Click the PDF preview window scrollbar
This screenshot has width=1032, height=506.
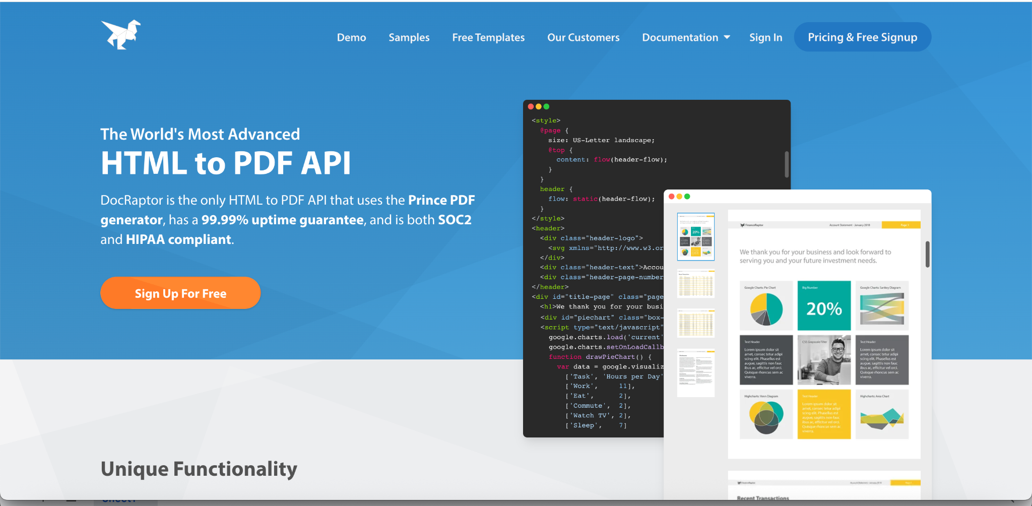point(927,254)
